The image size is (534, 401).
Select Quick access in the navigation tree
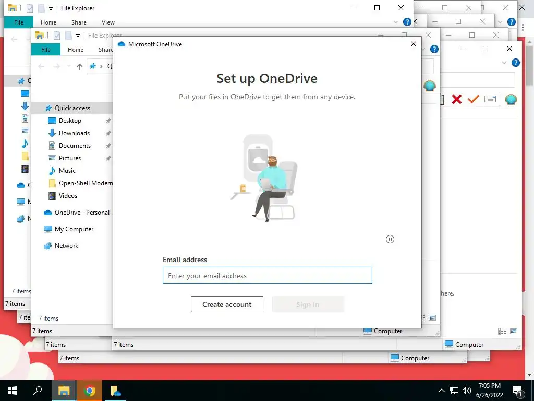point(72,108)
